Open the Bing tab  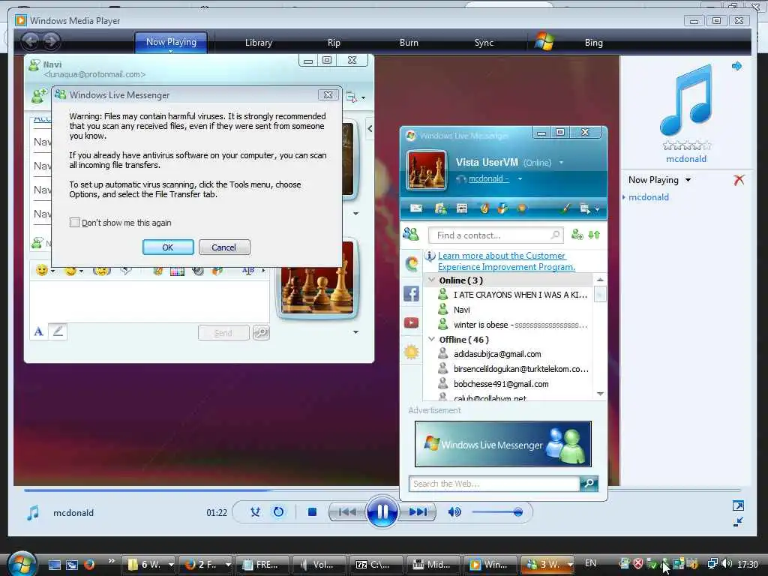point(594,43)
